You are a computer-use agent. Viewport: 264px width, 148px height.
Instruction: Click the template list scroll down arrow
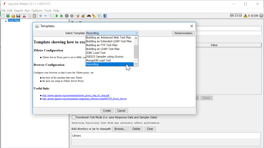click(x=136, y=64)
